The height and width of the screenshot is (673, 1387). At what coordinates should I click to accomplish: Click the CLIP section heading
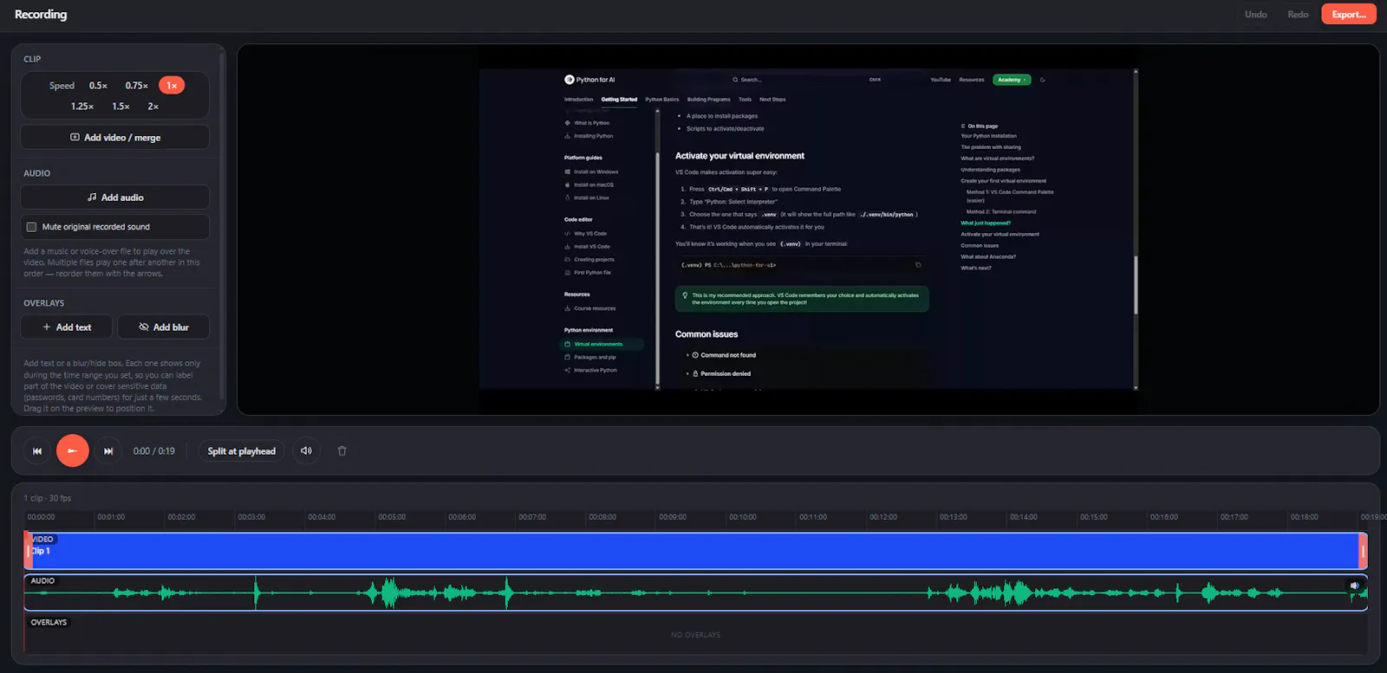(x=32, y=59)
